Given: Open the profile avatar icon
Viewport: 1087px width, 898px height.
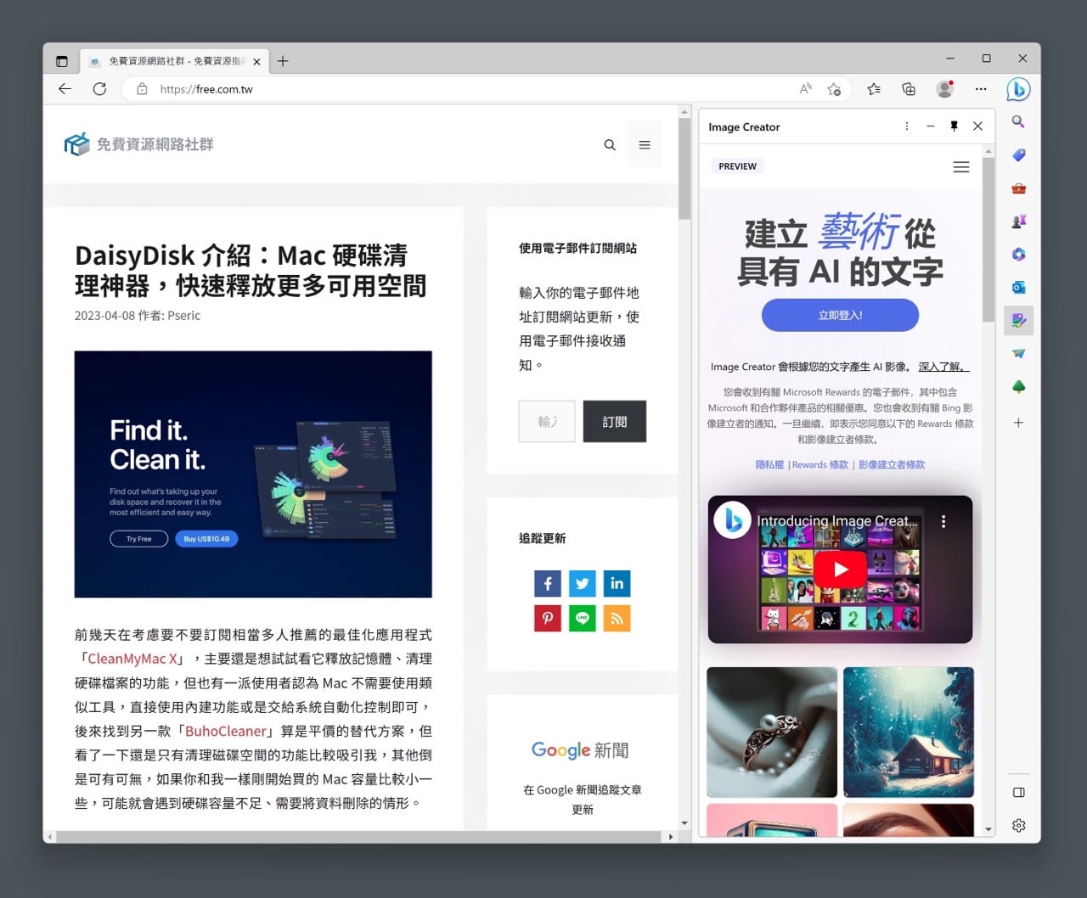Looking at the screenshot, I should tap(944, 88).
